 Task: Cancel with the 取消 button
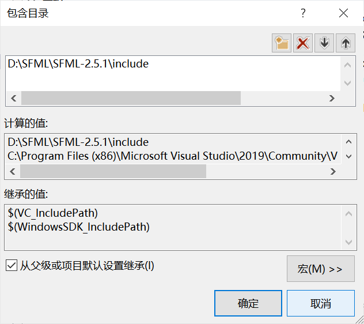coord(321,303)
